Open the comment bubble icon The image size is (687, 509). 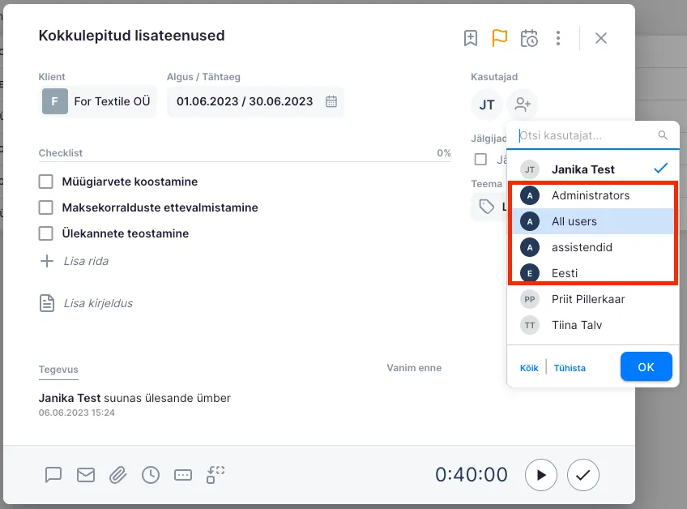[53, 475]
